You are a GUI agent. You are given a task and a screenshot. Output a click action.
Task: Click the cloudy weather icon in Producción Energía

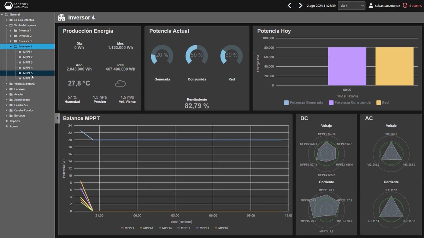coord(120,83)
